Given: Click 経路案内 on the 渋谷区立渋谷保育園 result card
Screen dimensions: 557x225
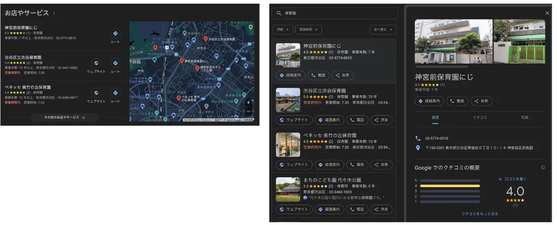Looking at the screenshot, I should pyautogui.click(x=329, y=120).
